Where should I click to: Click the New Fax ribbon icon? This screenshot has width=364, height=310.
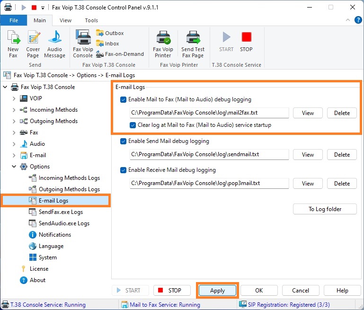click(x=13, y=44)
